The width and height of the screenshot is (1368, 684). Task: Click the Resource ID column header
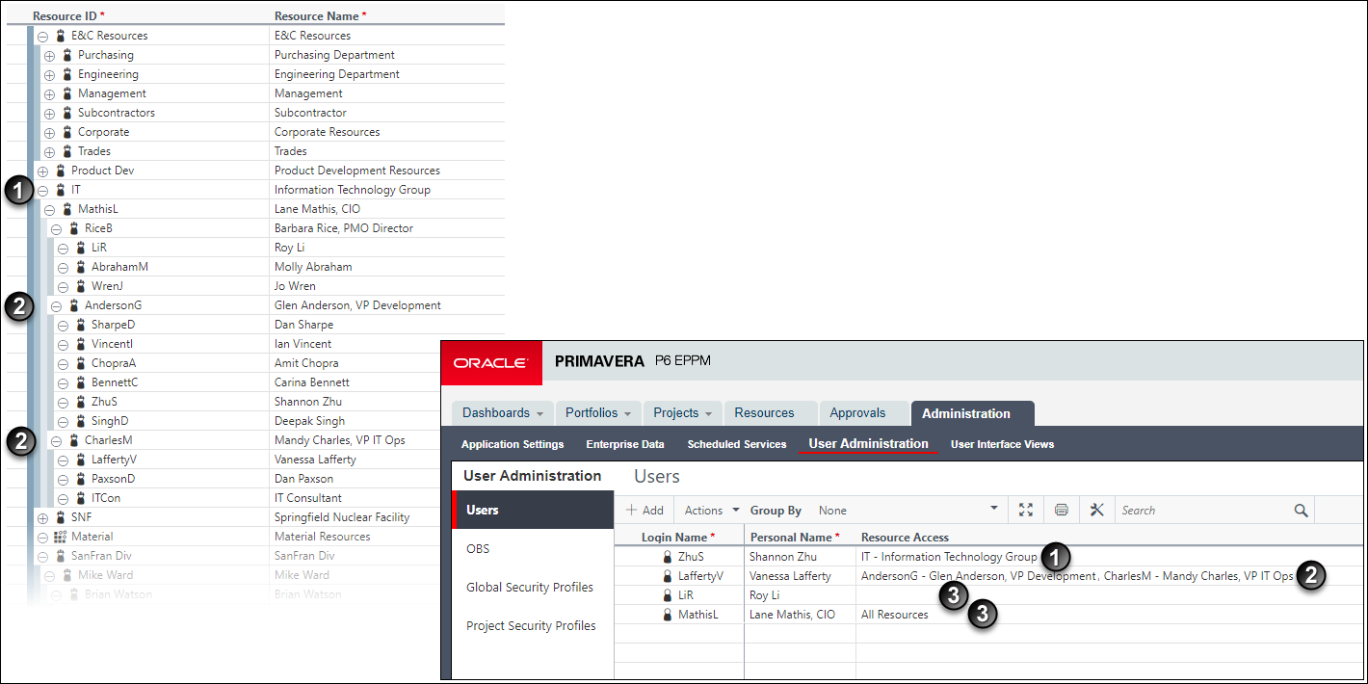pyautogui.click(x=69, y=16)
